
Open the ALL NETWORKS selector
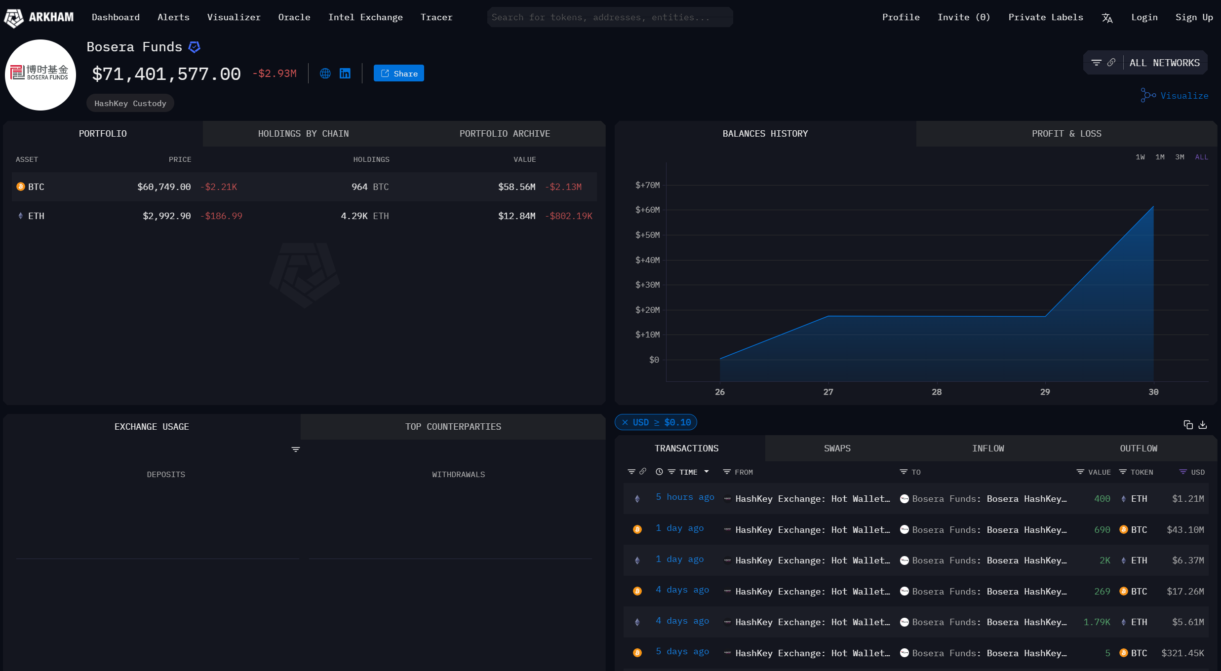pos(1165,63)
